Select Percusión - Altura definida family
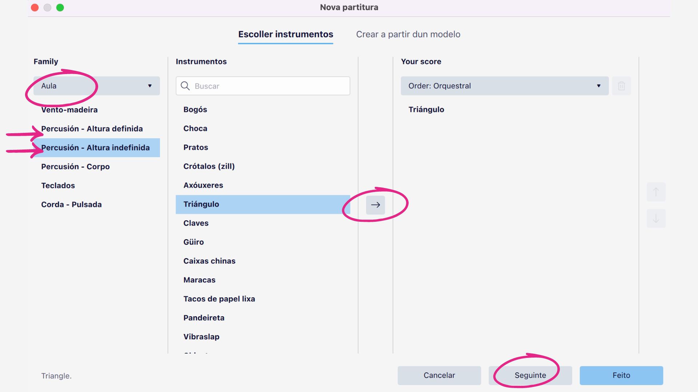This screenshot has width=698, height=392. 92,129
